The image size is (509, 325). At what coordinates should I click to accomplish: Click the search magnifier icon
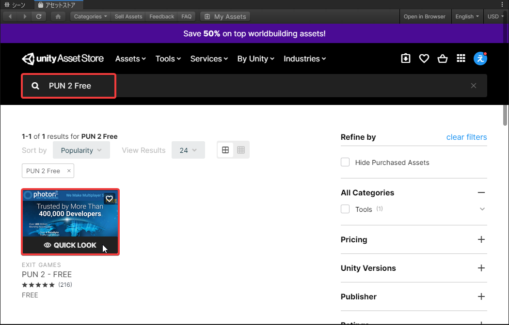(x=35, y=86)
